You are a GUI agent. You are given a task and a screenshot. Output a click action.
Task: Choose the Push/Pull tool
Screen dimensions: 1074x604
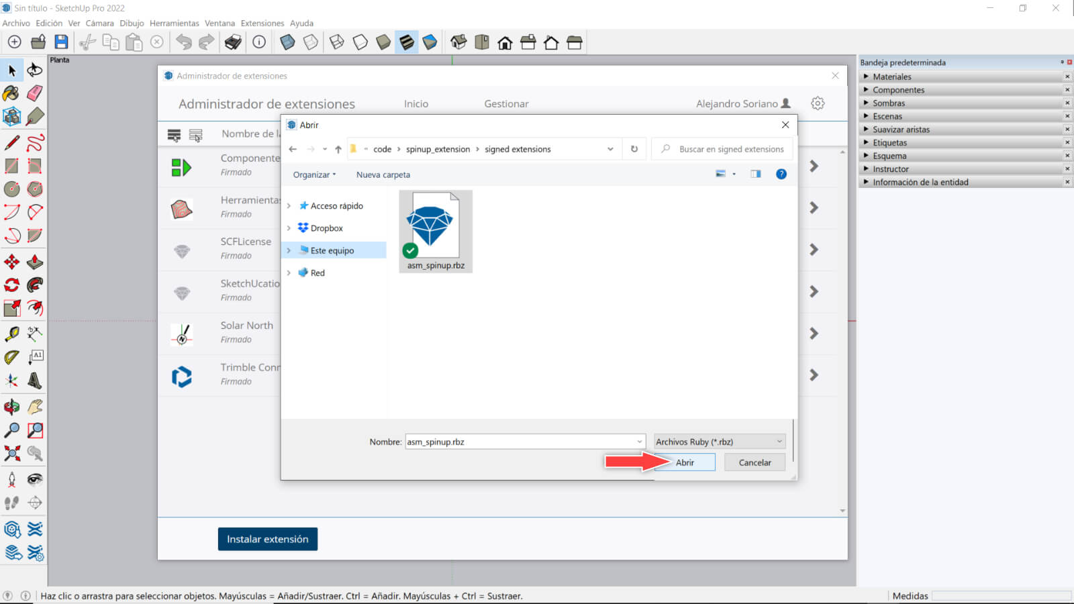tap(35, 262)
